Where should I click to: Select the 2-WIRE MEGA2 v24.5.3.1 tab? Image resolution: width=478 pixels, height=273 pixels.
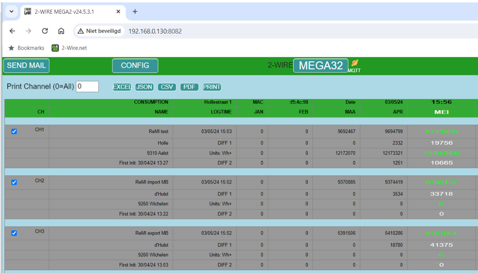73,12
